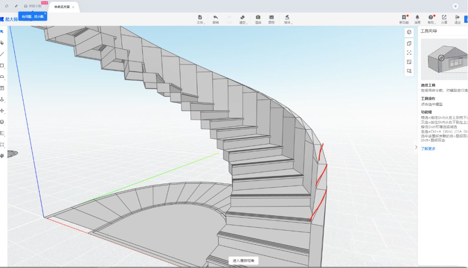The width and height of the screenshot is (468, 268).
Task: Expand the top-right double-chevron dropdown
Action: [x=455, y=6]
